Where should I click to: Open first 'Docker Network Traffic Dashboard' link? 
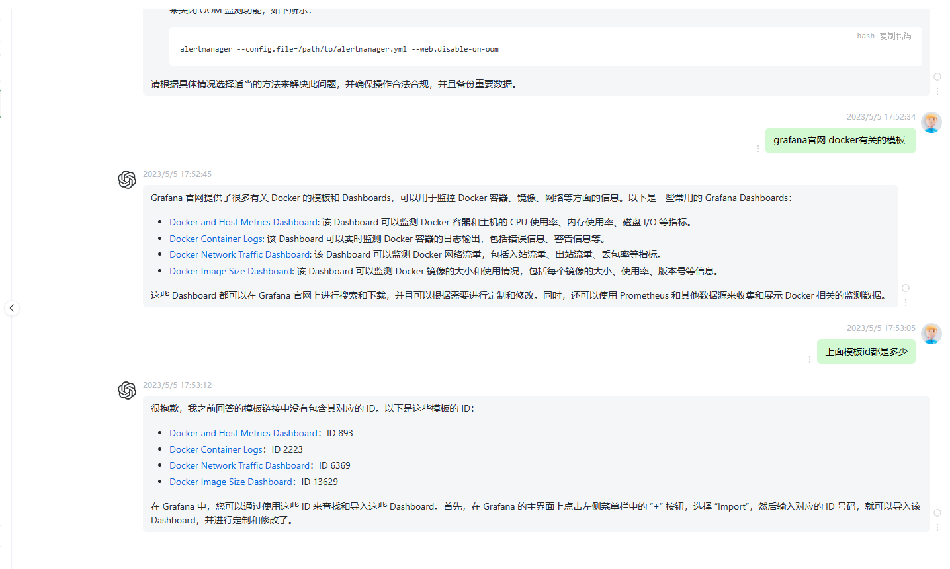tap(239, 254)
